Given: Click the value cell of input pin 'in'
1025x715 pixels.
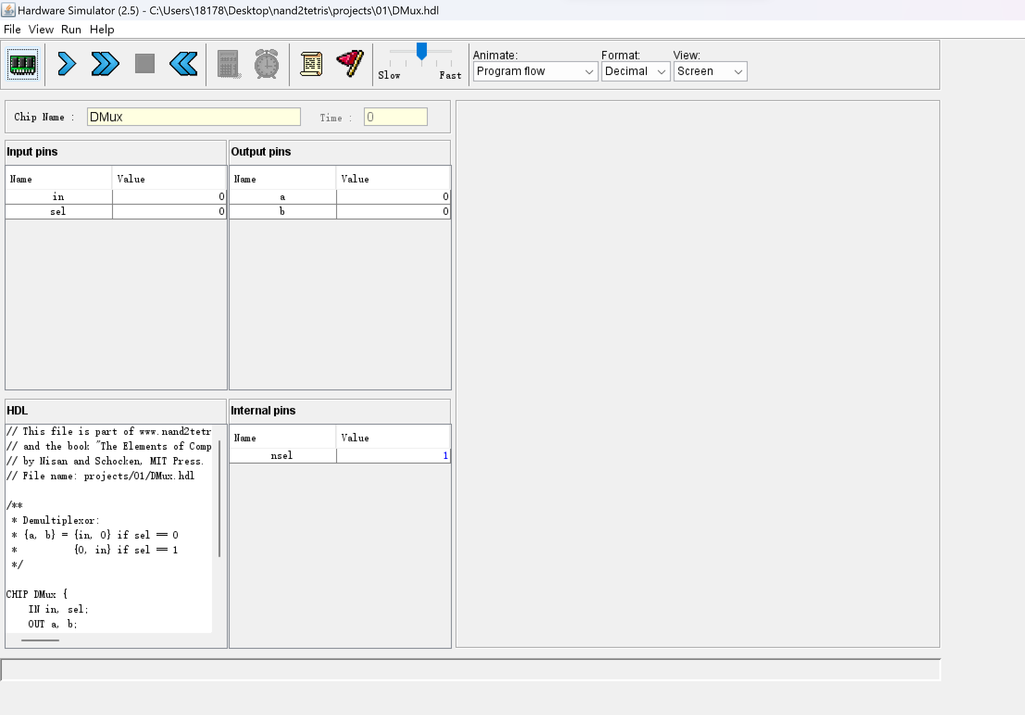Looking at the screenshot, I should point(169,197).
